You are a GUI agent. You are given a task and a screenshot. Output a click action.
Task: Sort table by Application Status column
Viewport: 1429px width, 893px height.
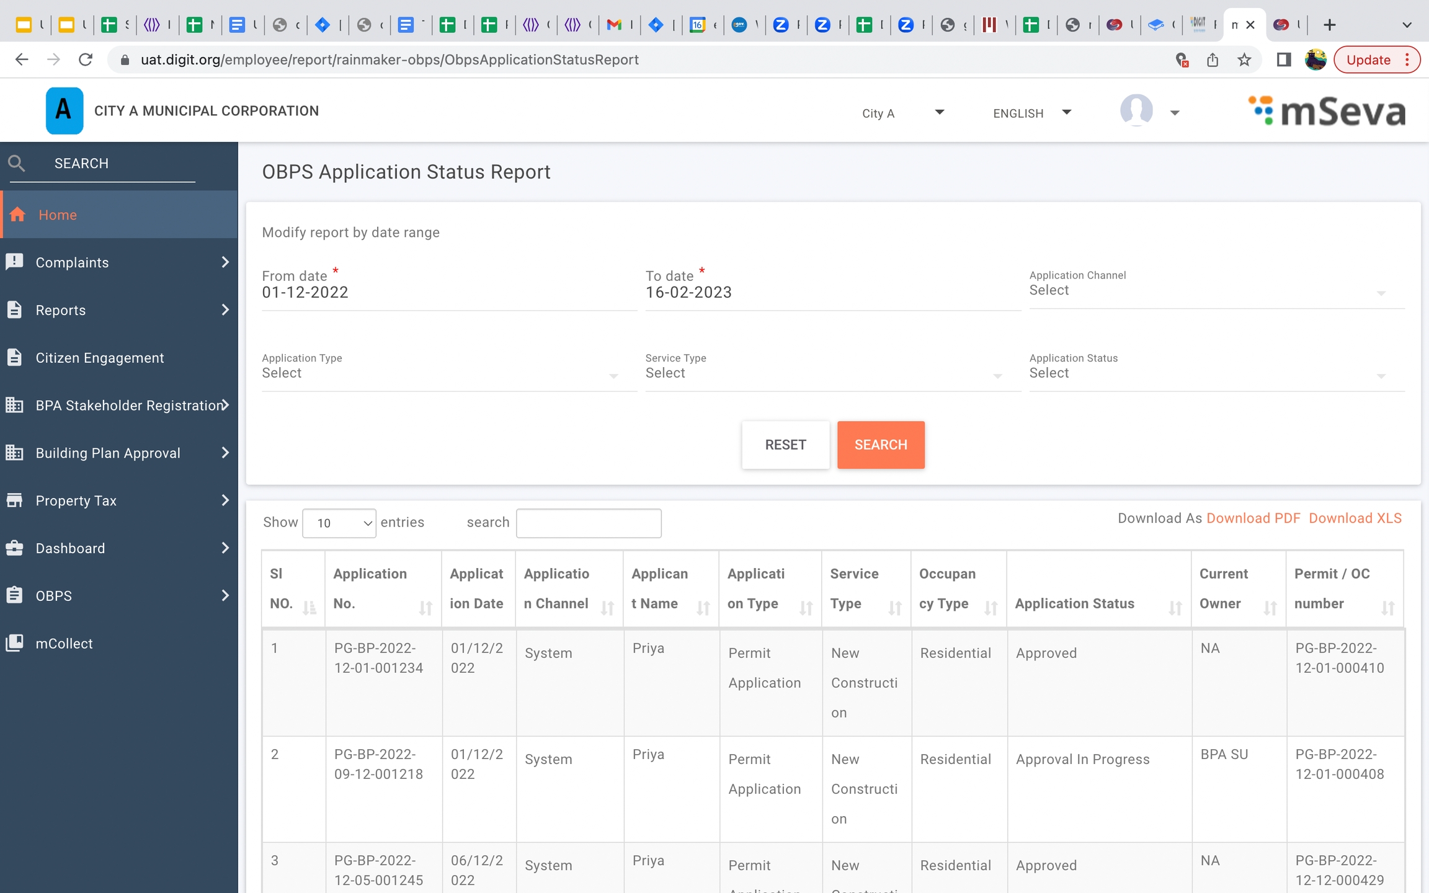coord(1175,608)
